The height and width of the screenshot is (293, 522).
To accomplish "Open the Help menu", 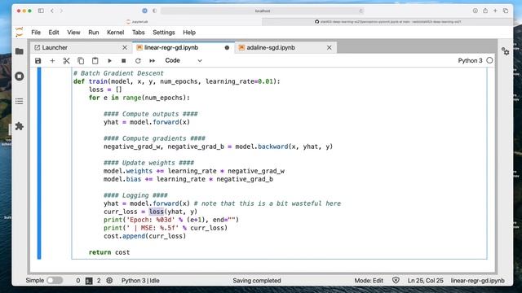I will 189,33.
